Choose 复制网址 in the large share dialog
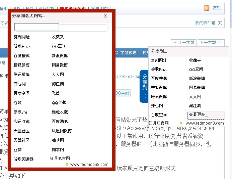Image resolution: width=232 pixels, height=179 pixels. pos(22,37)
